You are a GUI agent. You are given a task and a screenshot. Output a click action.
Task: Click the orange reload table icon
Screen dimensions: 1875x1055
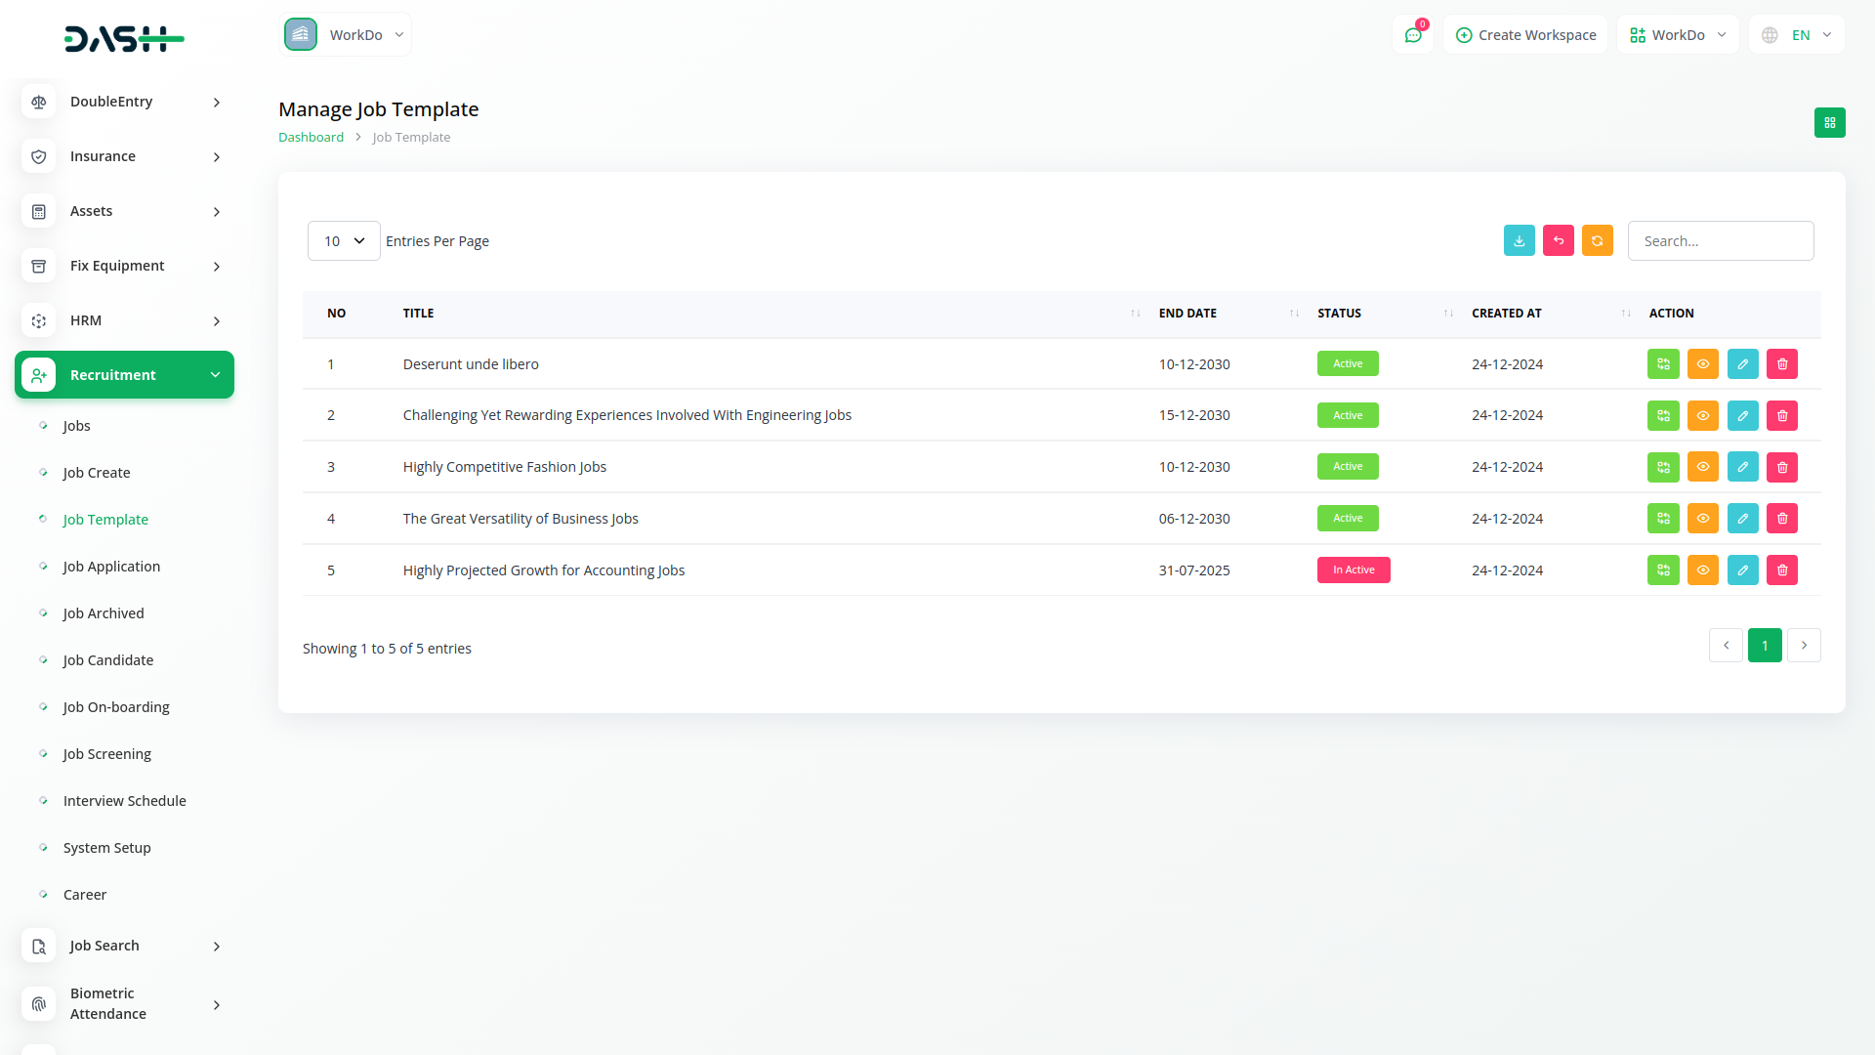pyautogui.click(x=1597, y=240)
